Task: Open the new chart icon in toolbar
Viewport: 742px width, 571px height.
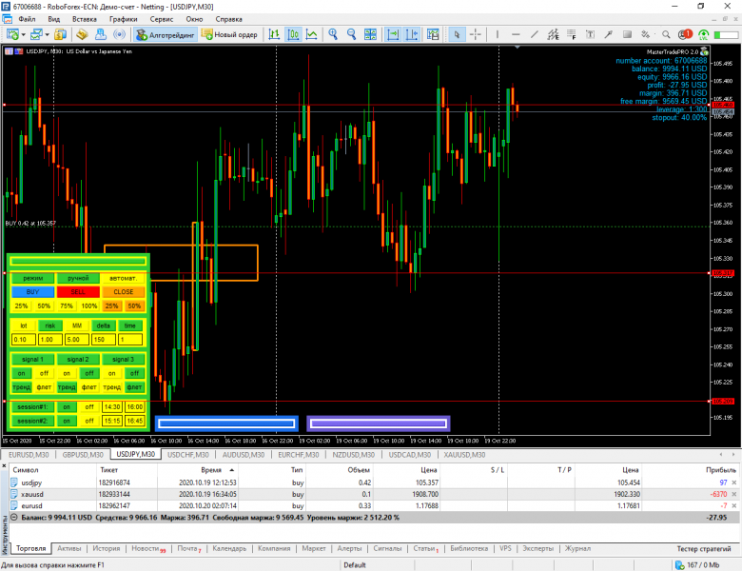Action: [x=12, y=34]
